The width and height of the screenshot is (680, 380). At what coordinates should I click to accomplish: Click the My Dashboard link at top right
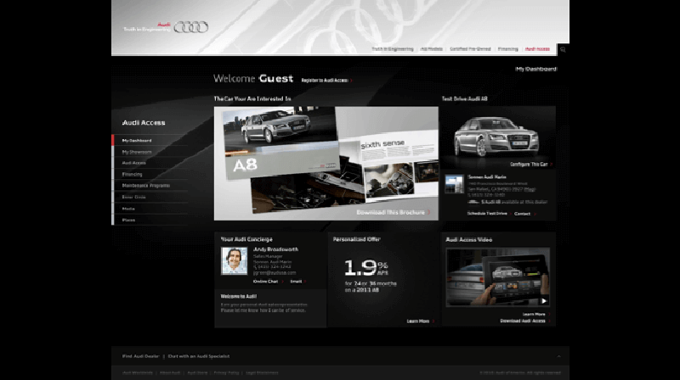coord(536,69)
